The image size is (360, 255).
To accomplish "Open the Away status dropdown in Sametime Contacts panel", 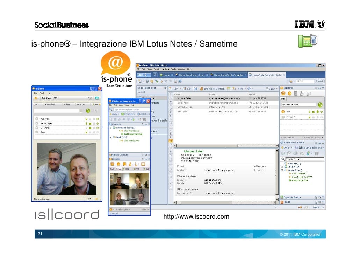I will click(x=287, y=147).
